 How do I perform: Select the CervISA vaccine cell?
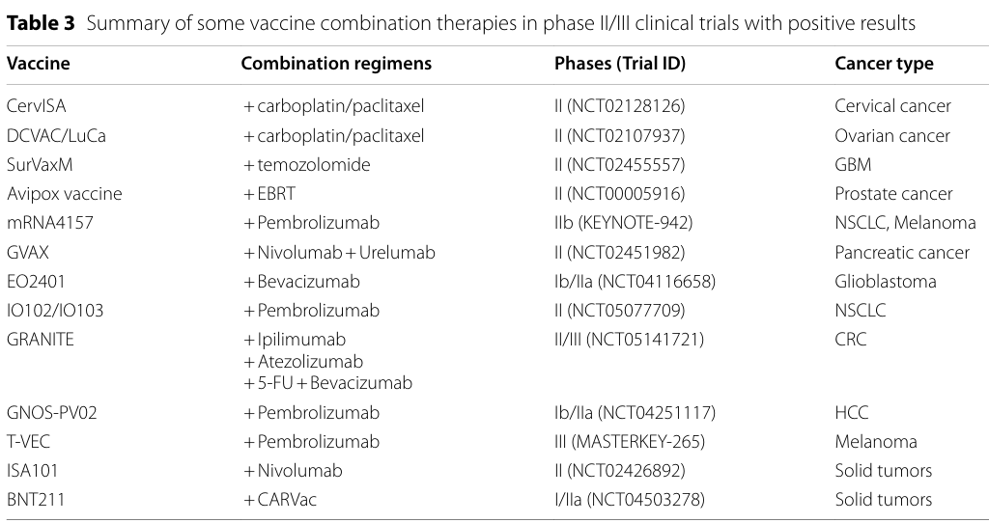pyautogui.click(x=37, y=106)
